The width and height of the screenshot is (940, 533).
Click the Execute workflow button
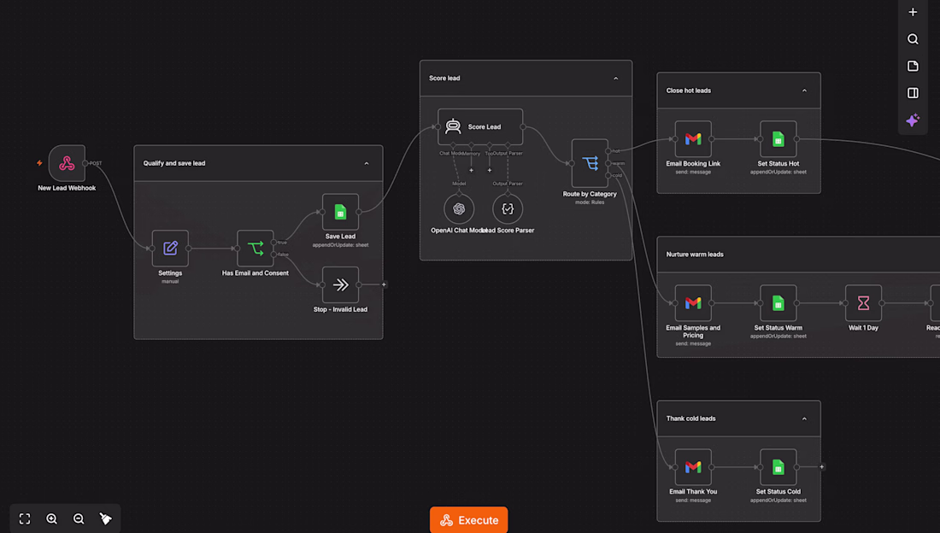point(469,520)
